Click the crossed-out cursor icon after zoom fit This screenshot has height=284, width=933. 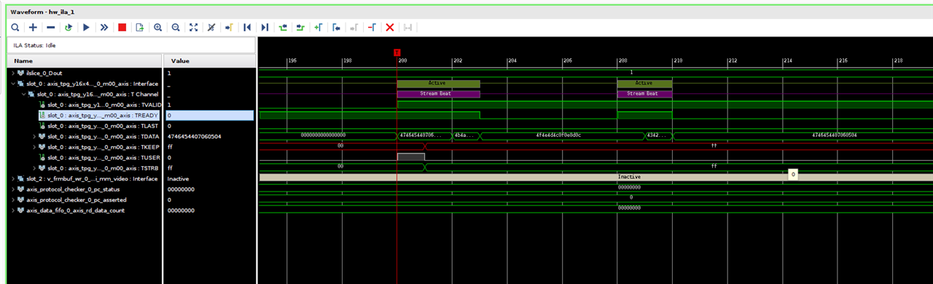(211, 27)
